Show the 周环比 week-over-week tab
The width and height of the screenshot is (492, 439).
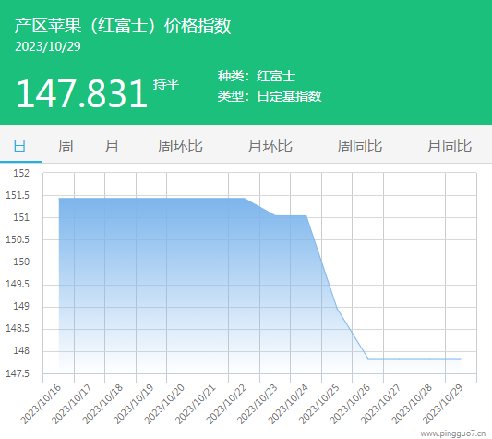click(x=180, y=146)
